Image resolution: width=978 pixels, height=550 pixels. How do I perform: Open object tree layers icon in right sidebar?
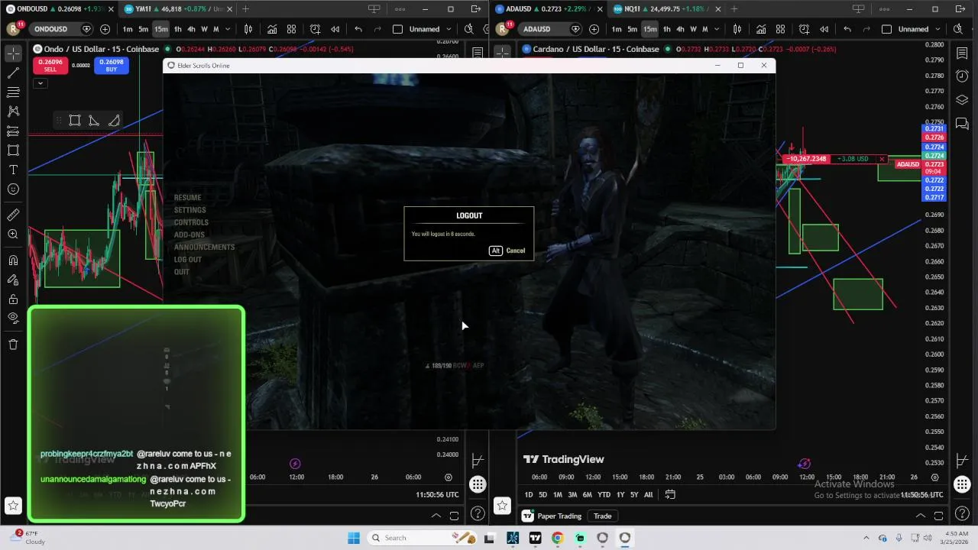click(962, 100)
